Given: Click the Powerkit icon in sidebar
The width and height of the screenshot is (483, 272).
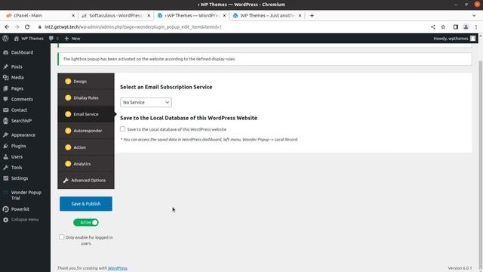Looking at the screenshot, I should 5,209.
